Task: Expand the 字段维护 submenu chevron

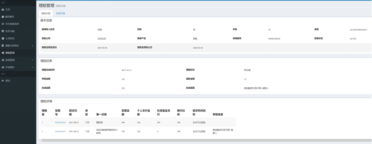Action: click(x=33, y=67)
